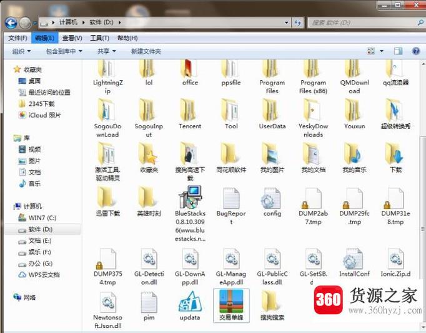Open the 同花顺软件 folder

231,158
